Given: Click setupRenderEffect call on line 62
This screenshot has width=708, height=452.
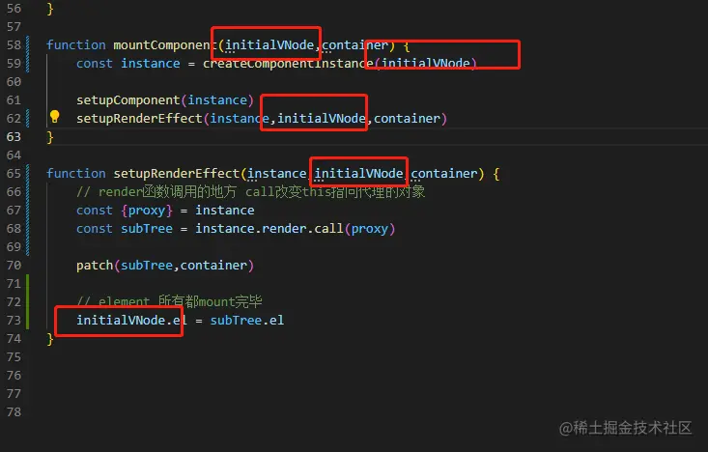Looking at the screenshot, I should [139, 118].
